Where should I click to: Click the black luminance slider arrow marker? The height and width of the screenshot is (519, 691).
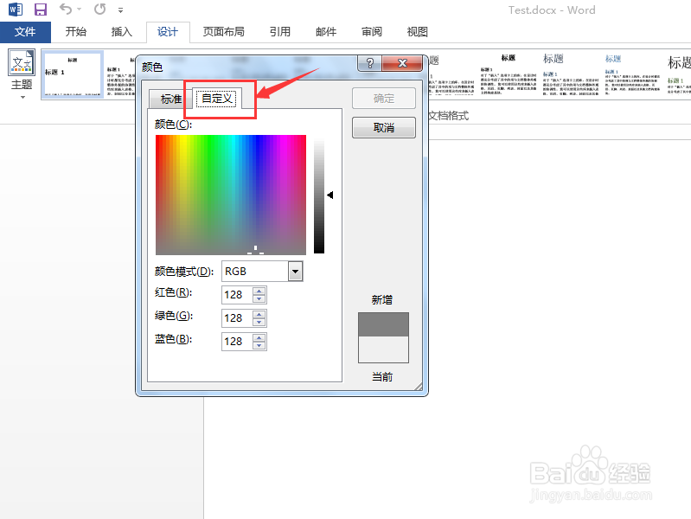coord(330,195)
